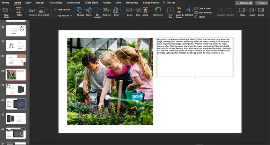The image size is (270, 145).
Task: Open the Comments pane button
Action: [244, 3]
